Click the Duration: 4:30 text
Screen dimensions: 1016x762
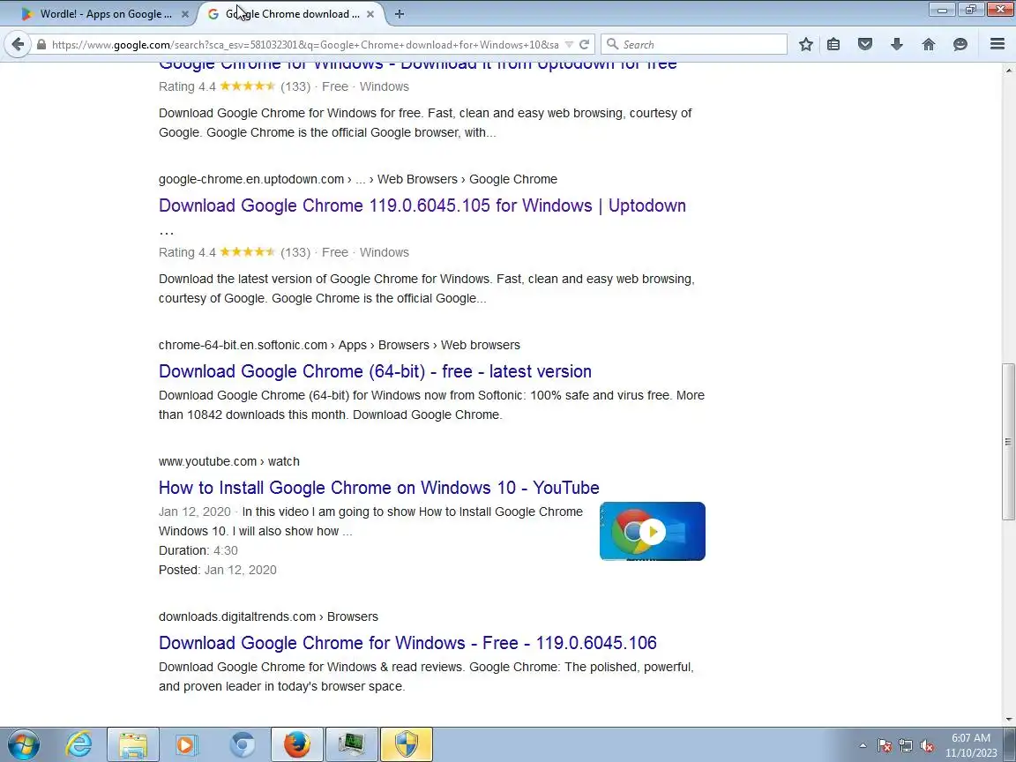pyautogui.click(x=198, y=550)
